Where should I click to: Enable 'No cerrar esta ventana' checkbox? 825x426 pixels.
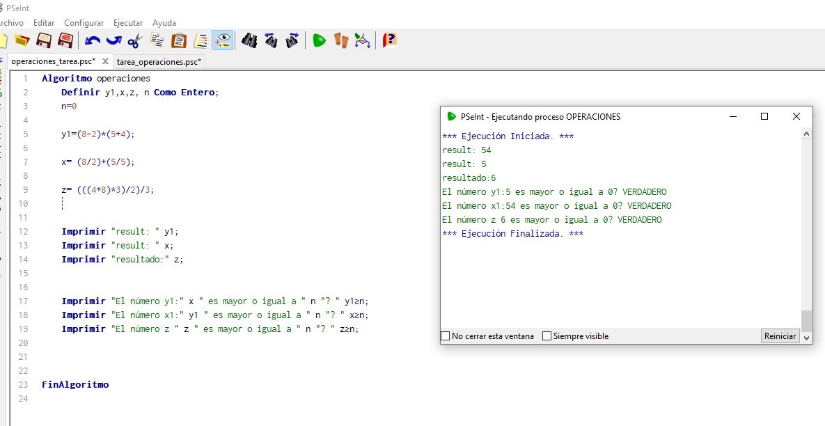[445, 336]
